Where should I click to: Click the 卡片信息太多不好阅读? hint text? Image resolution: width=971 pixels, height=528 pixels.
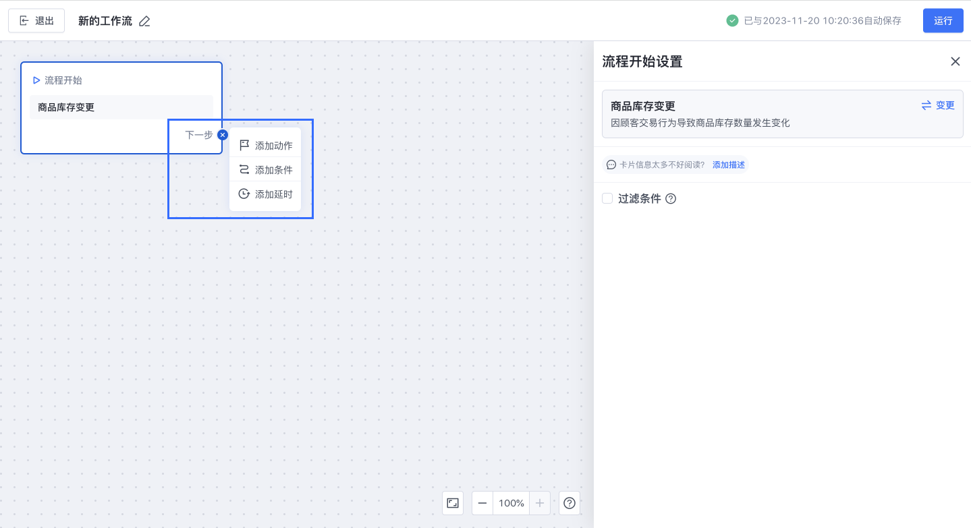tap(662, 165)
